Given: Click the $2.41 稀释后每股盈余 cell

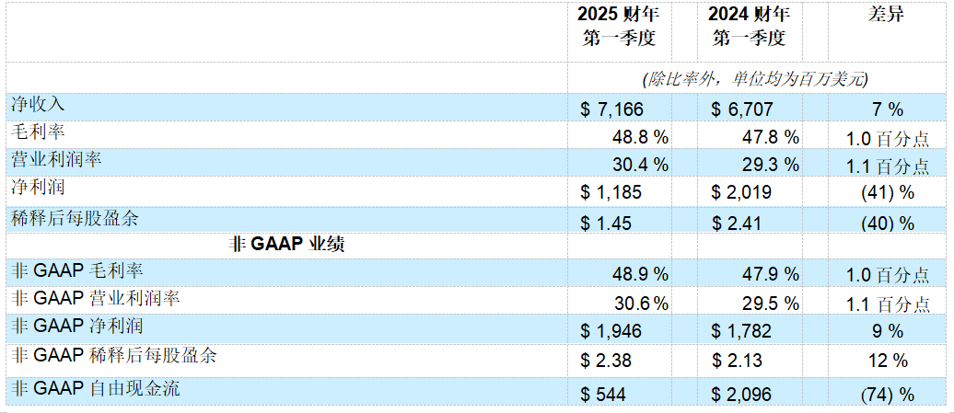Looking at the screenshot, I should tap(738, 222).
